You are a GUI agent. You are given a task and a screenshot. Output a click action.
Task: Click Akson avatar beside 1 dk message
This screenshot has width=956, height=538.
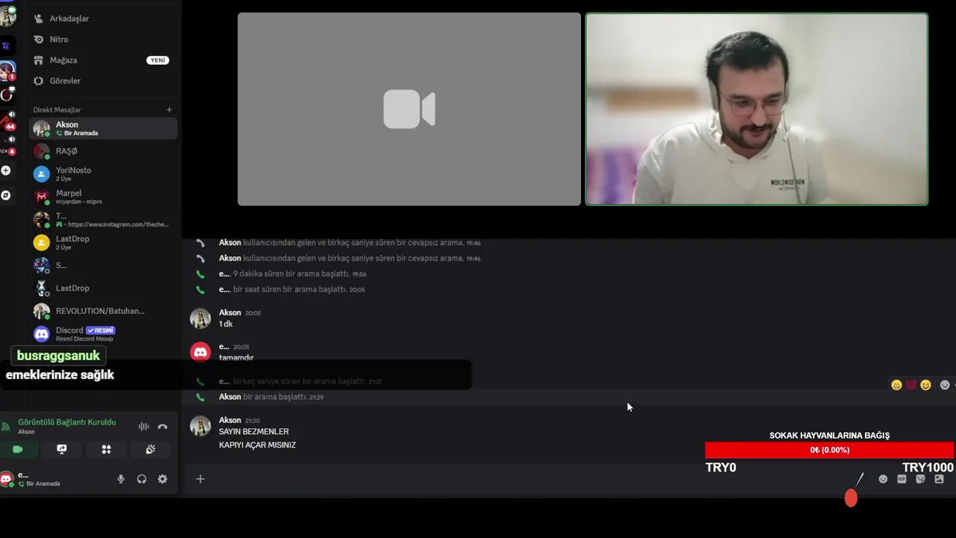pyautogui.click(x=200, y=318)
